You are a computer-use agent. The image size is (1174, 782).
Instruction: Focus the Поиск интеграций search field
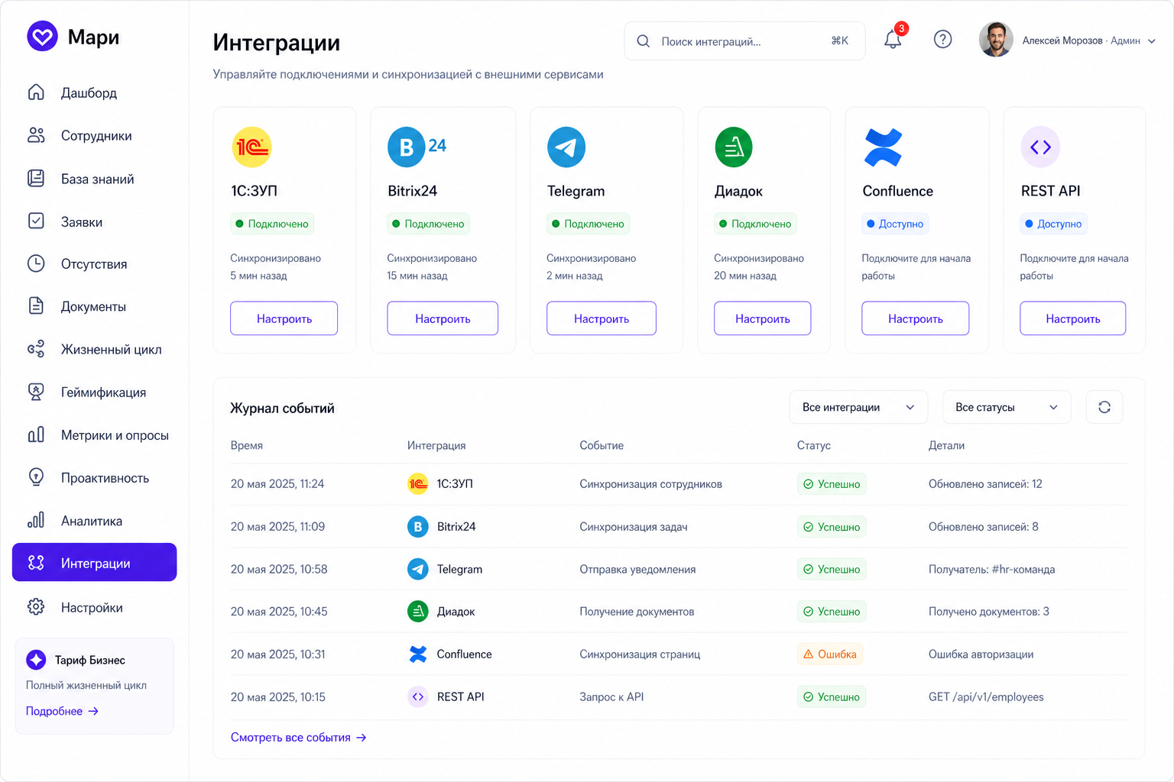pyautogui.click(x=744, y=41)
